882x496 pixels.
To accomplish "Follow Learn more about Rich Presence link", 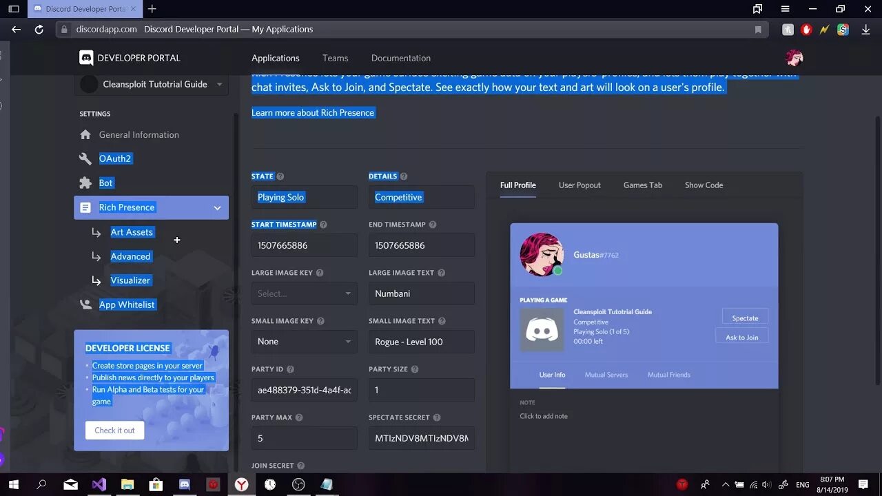I will [313, 113].
